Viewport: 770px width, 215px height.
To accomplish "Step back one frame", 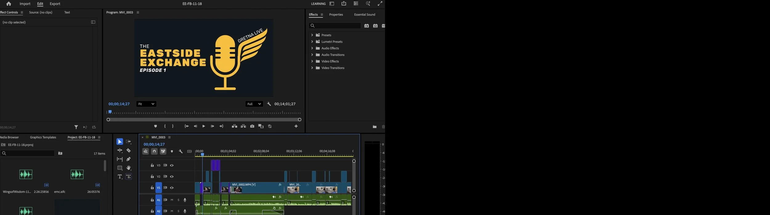I will [x=195, y=126].
